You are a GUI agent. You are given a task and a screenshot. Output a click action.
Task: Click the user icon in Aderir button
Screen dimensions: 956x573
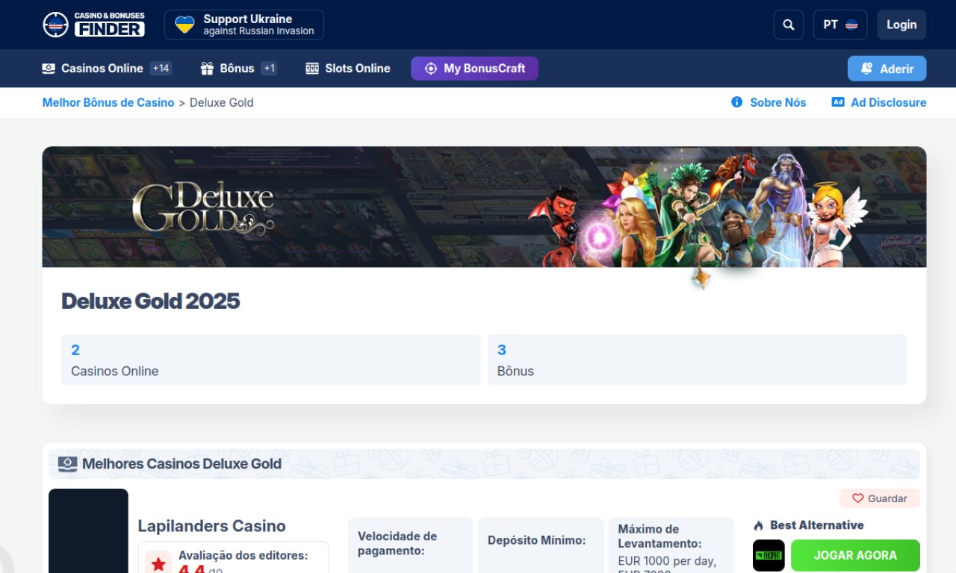[867, 68]
